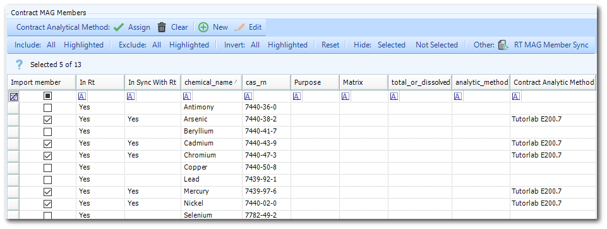607x229 pixels.
Task: Check the Import member box for Beryllium
Action: pyautogui.click(x=47, y=132)
